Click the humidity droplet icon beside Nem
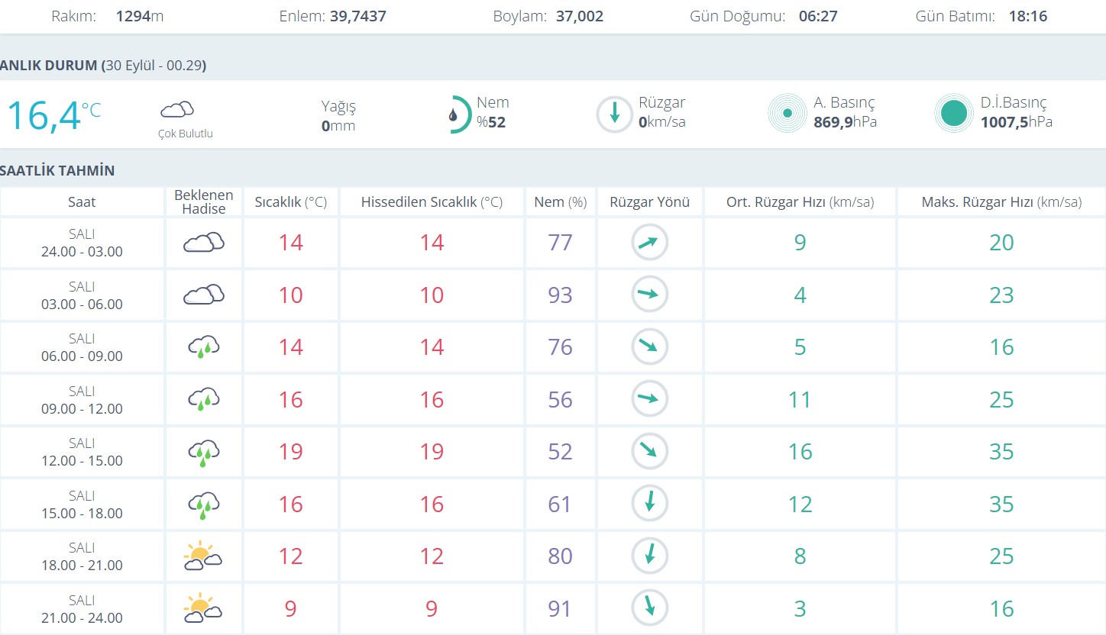The image size is (1106, 635). [x=454, y=115]
